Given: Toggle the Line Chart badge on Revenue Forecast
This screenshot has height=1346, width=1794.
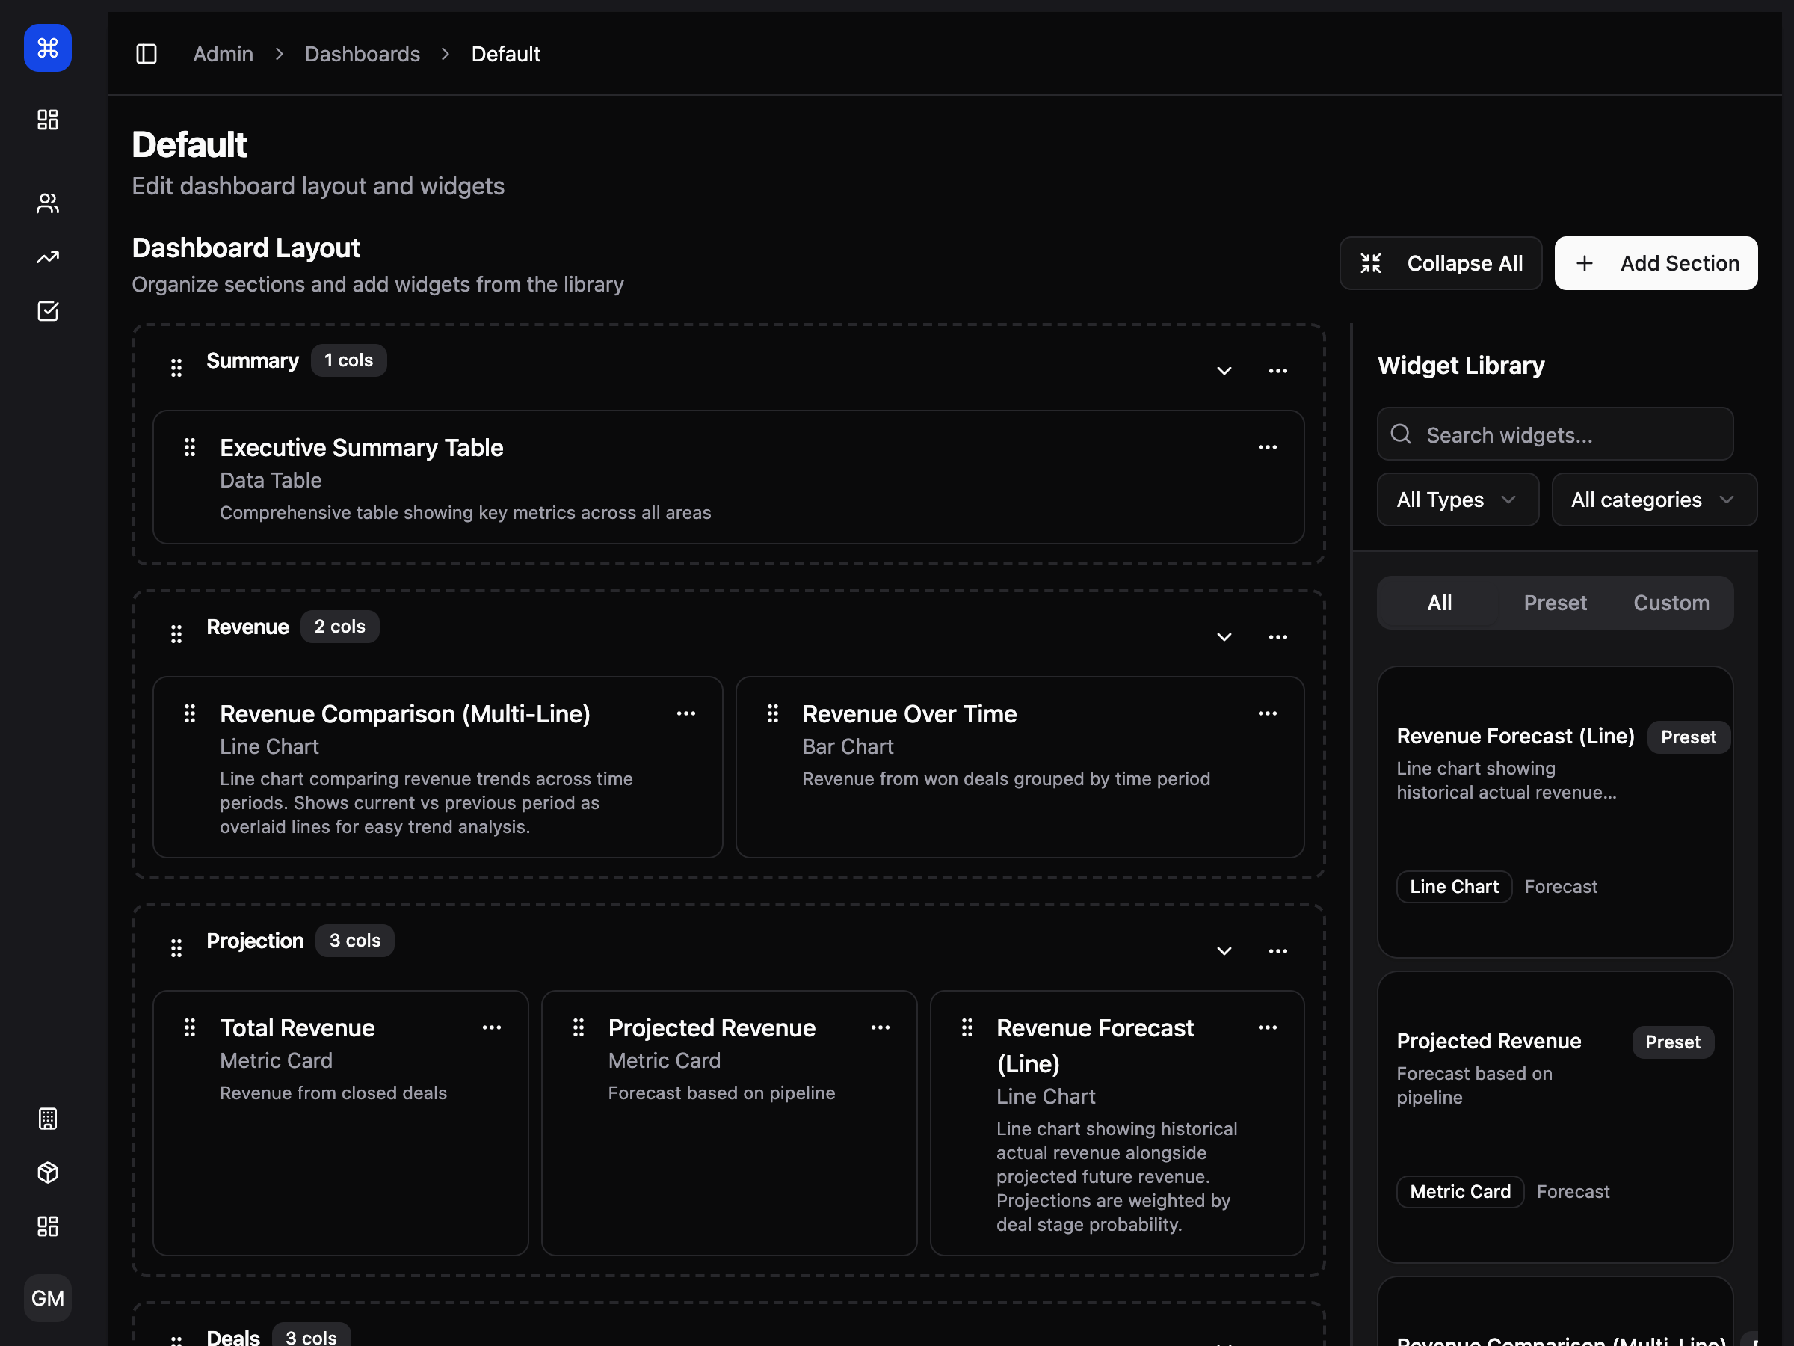Looking at the screenshot, I should click(1454, 886).
